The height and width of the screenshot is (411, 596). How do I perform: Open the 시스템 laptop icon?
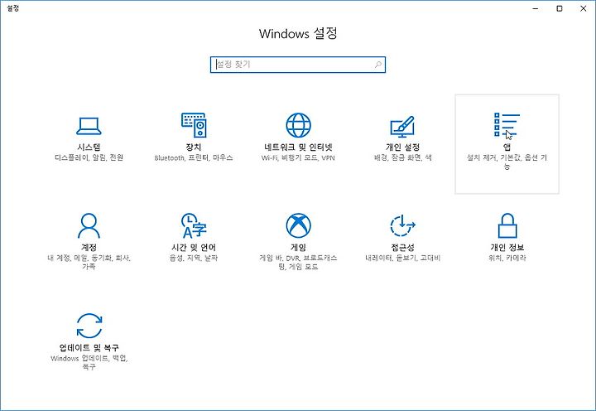(x=89, y=126)
